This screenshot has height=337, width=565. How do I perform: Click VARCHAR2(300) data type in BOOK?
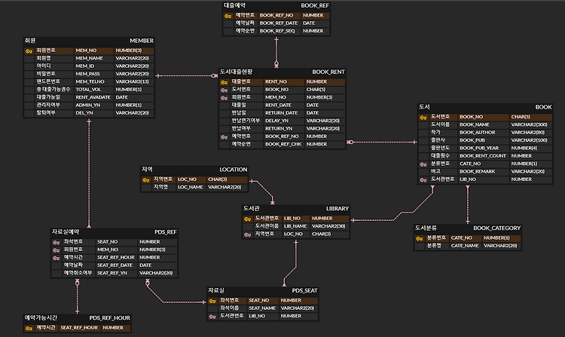529,124
